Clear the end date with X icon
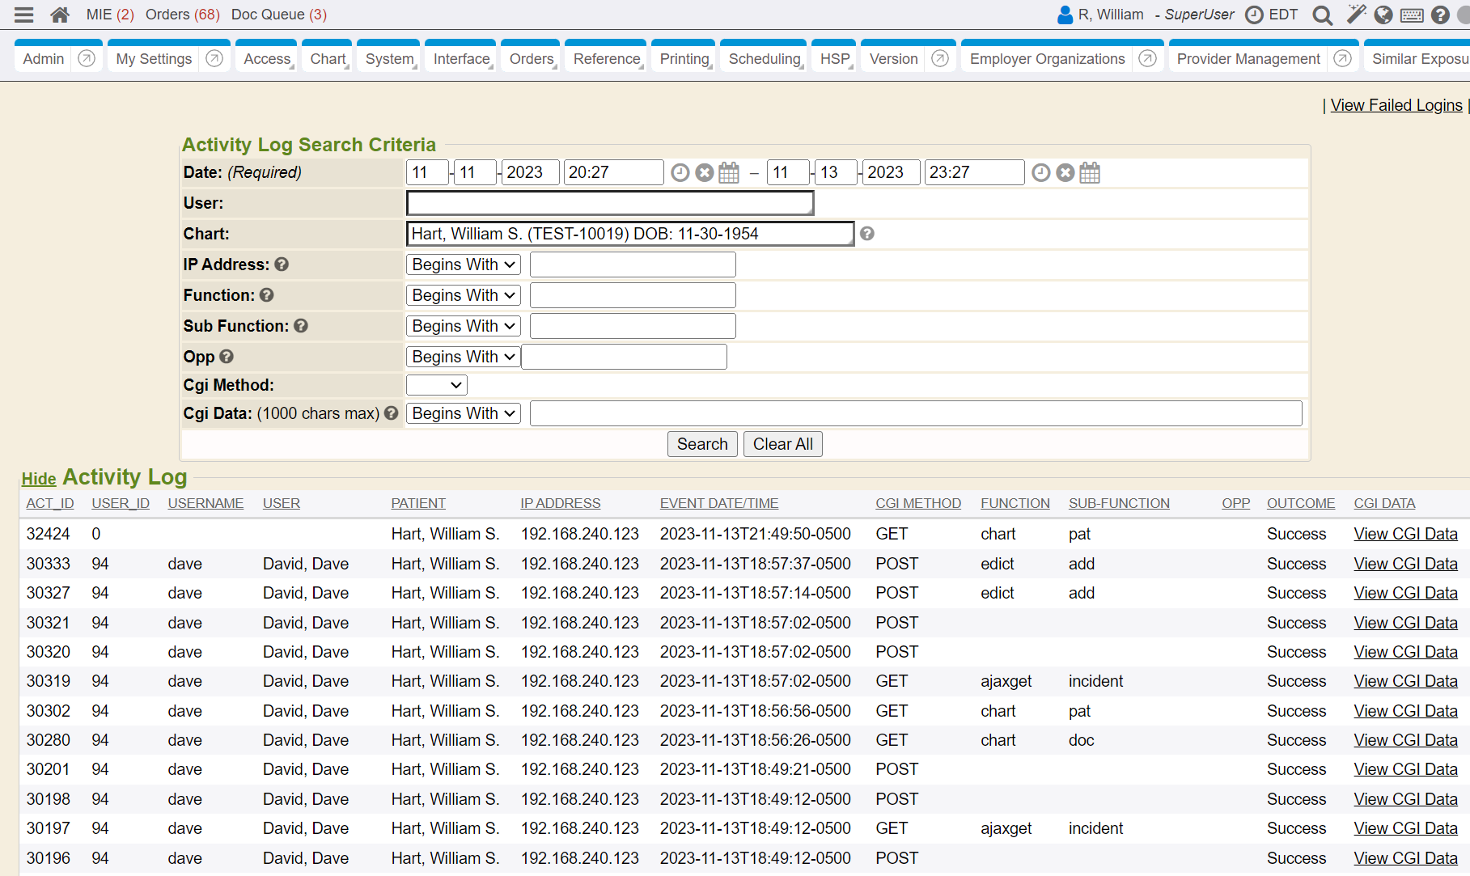This screenshot has height=876, width=1470. [1065, 172]
